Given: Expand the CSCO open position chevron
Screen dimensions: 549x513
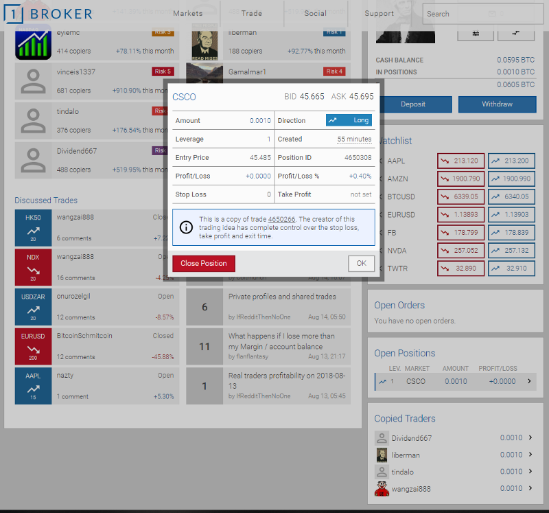Looking at the screenshot, I should pos(529,381).
